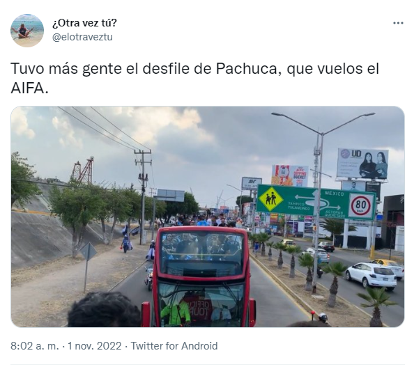Screen dimensions: 414x369
Task: Open the three-dot more options menu
Action: [398, 23]
